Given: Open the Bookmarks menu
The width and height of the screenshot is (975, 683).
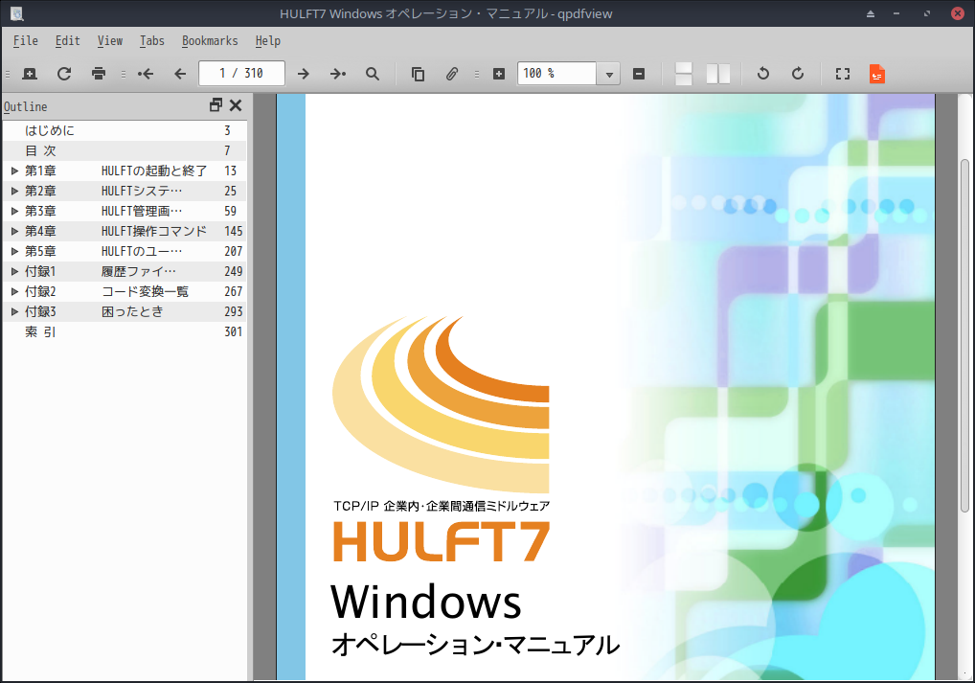Looking at the screenshot, I should [x=210, y=41].
